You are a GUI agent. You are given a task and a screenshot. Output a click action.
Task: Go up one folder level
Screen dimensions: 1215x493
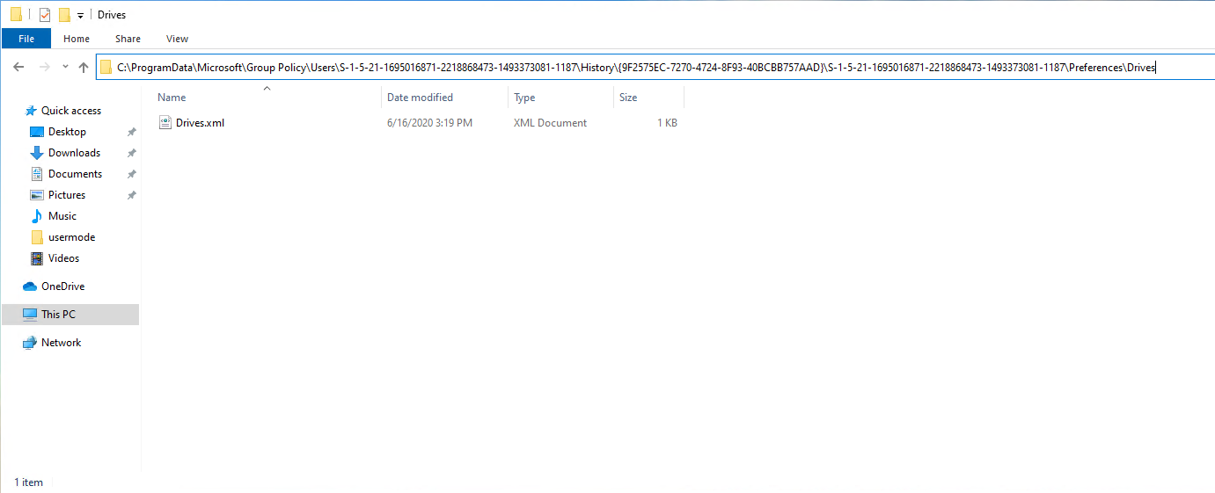click(83, 67)
